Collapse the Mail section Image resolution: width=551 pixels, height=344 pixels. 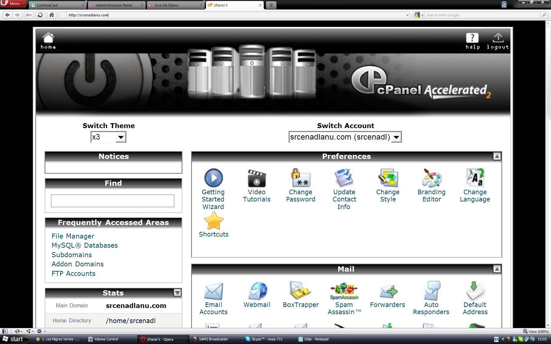[x=497, y=269]
